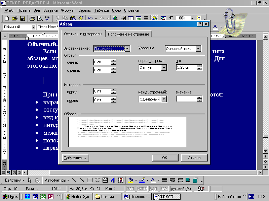
Task: Open the Таблица menu
Action: (102, 10)
